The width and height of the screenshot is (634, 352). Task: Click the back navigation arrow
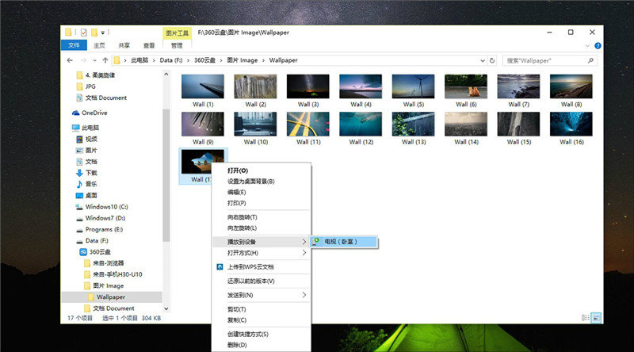pyautogui.click(x=71, y=60)
